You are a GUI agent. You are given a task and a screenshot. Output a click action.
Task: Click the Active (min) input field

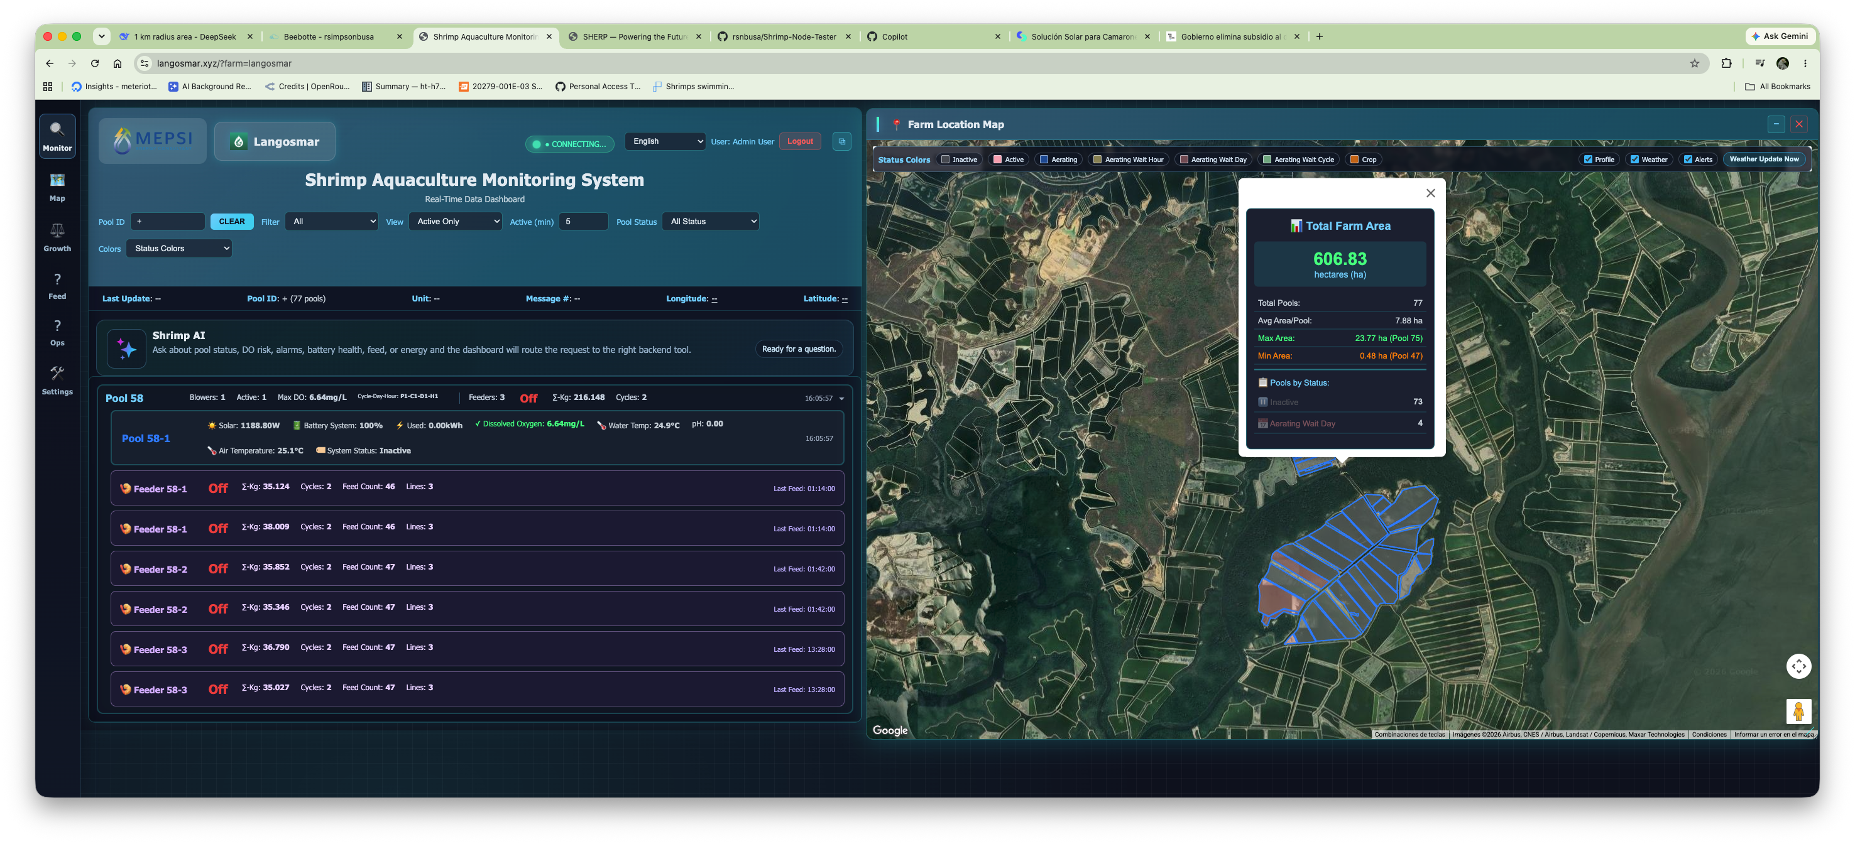click(x=583, y=222)
